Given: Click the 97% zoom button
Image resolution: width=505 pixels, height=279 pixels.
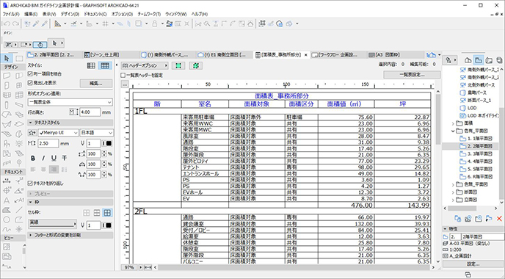Looking at the screenshot, I should pyautogui.click(x=129, y=267).
